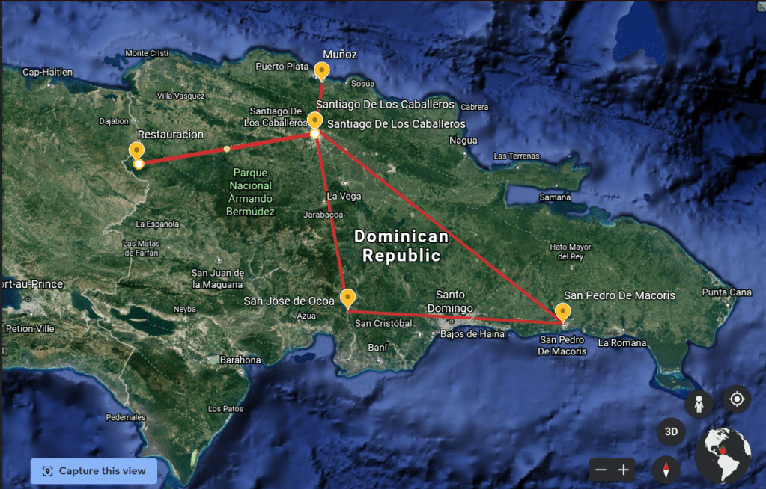This screenshot has width=766, height=489.
Task: Click the compass to reset north
Action: point(666,470)
